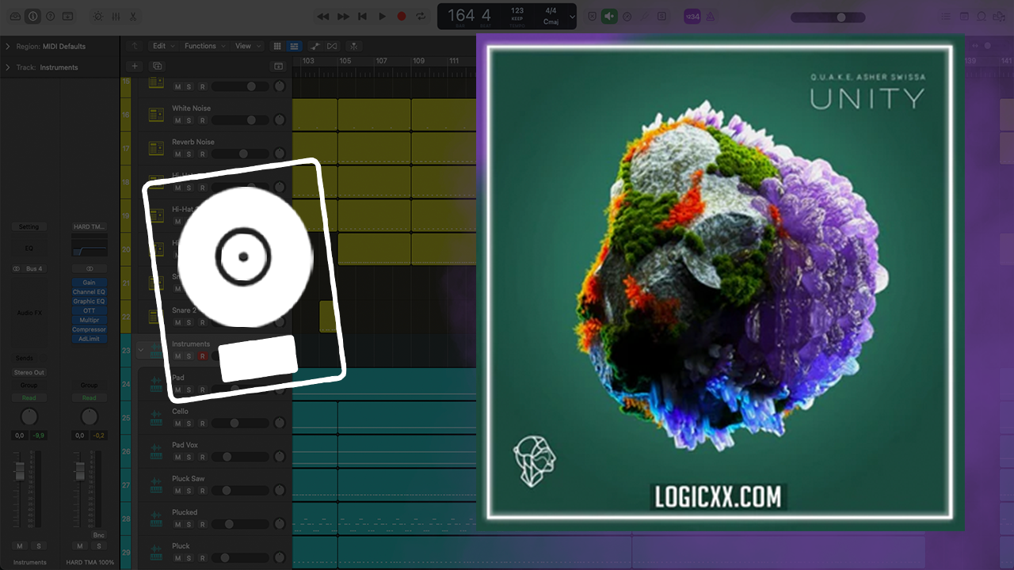The height and width of the screenshot is (570, 1014).
Task: Adjust White Noise track volume slider
Action: pos(241,120)
